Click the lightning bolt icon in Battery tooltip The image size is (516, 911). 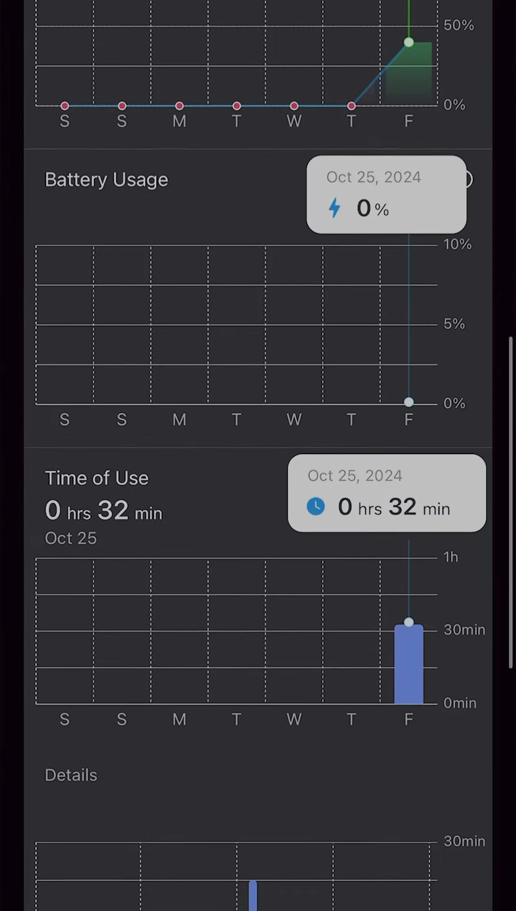coord(334,208)
